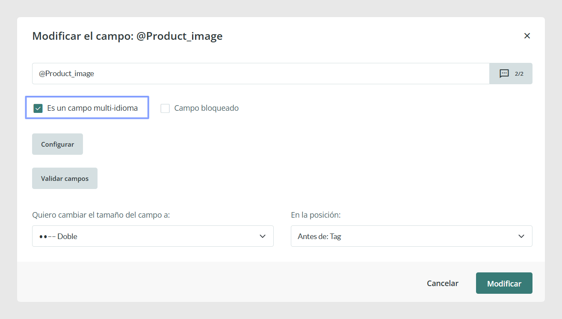This screenshot has height=319, width=562.
Task: Uncheck the multi-idioma checkbox box
Action: [38, 108]
